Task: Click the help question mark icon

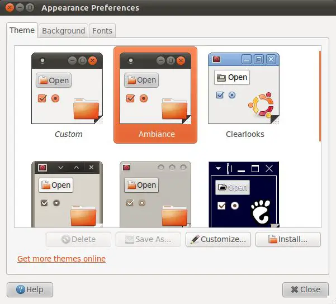Action: click(21, 289)
